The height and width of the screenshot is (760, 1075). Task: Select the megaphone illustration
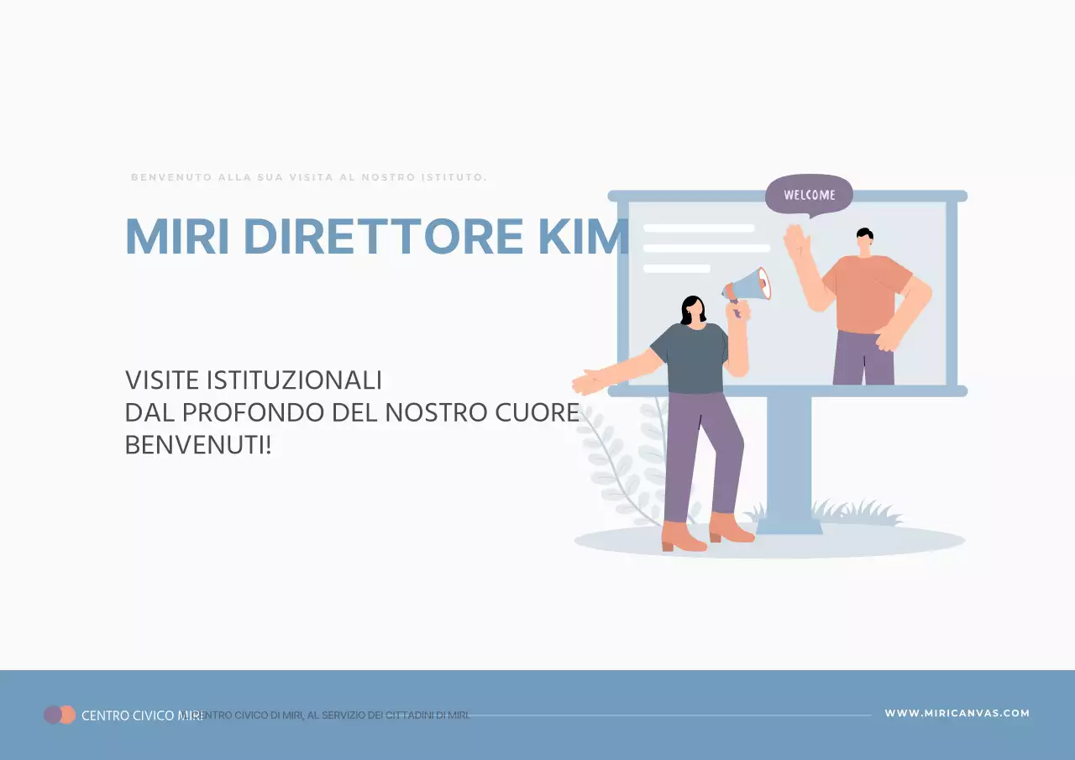[x=748, y=287]
